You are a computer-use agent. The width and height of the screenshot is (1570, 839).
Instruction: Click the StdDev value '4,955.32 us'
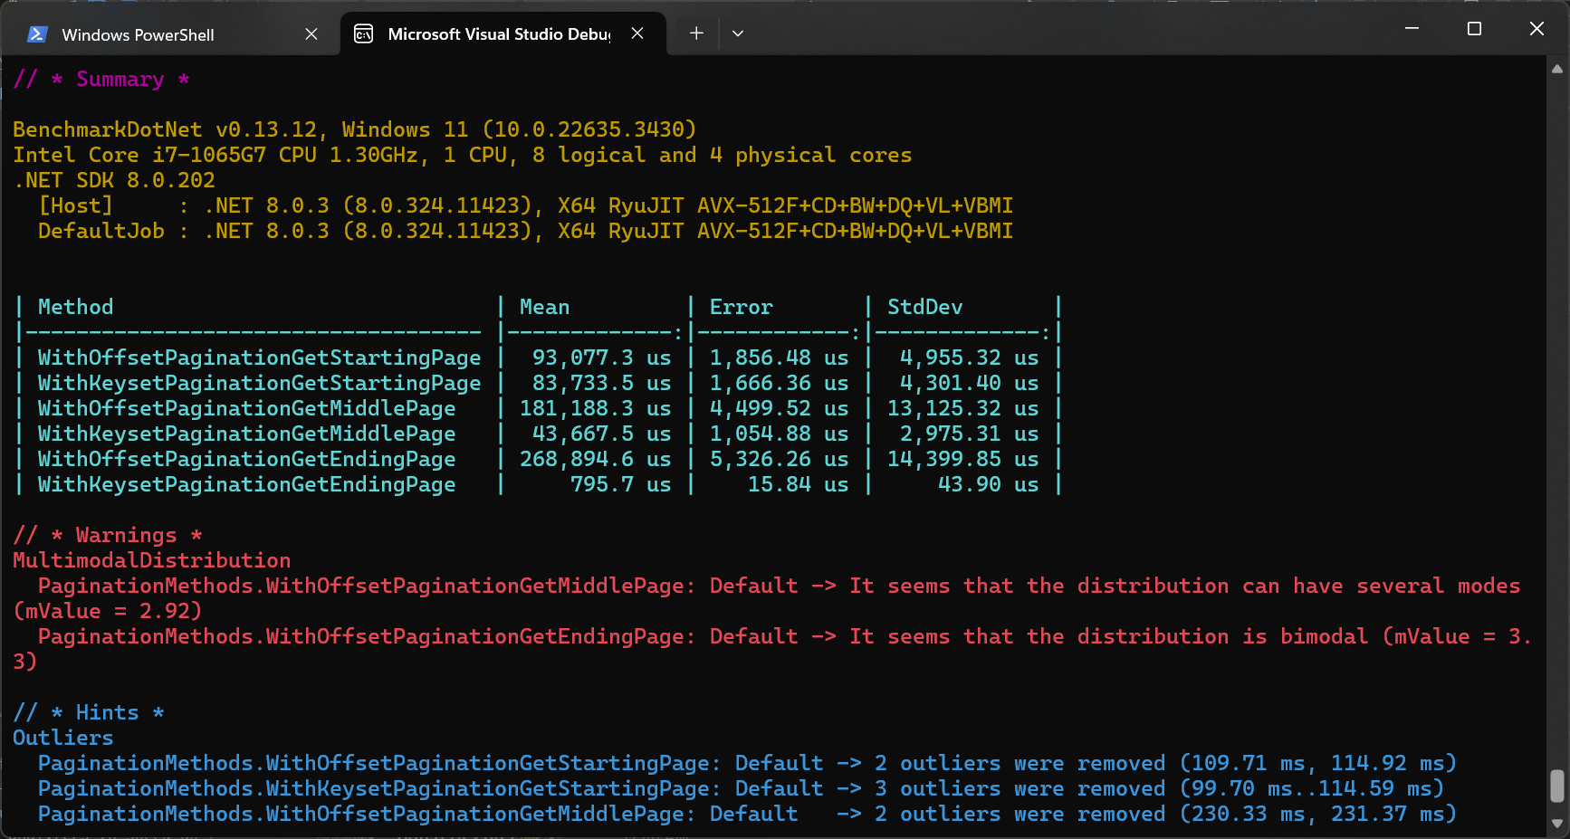970,358
